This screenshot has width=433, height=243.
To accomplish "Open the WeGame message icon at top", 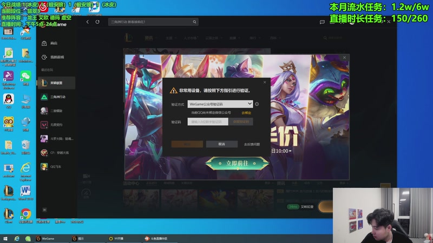I will [x=322, y=22].
